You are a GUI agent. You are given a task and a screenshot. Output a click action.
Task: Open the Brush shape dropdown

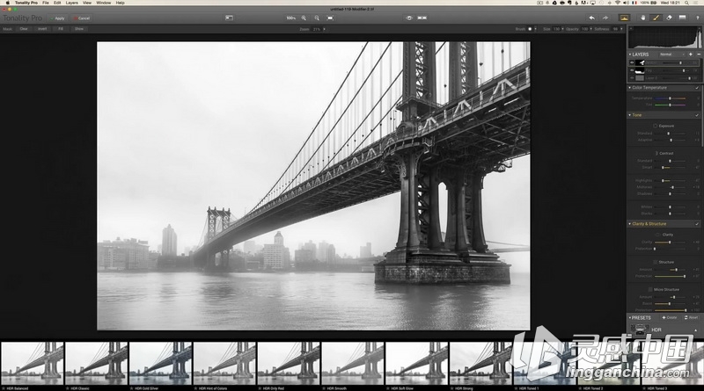tap(535, 29)
